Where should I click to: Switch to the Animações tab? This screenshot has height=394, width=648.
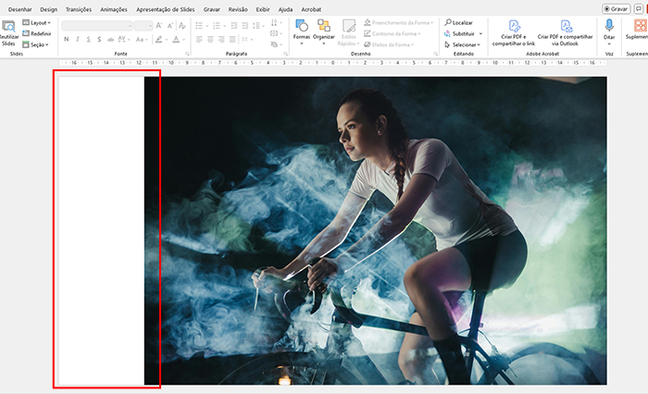[x=114, y=9]
